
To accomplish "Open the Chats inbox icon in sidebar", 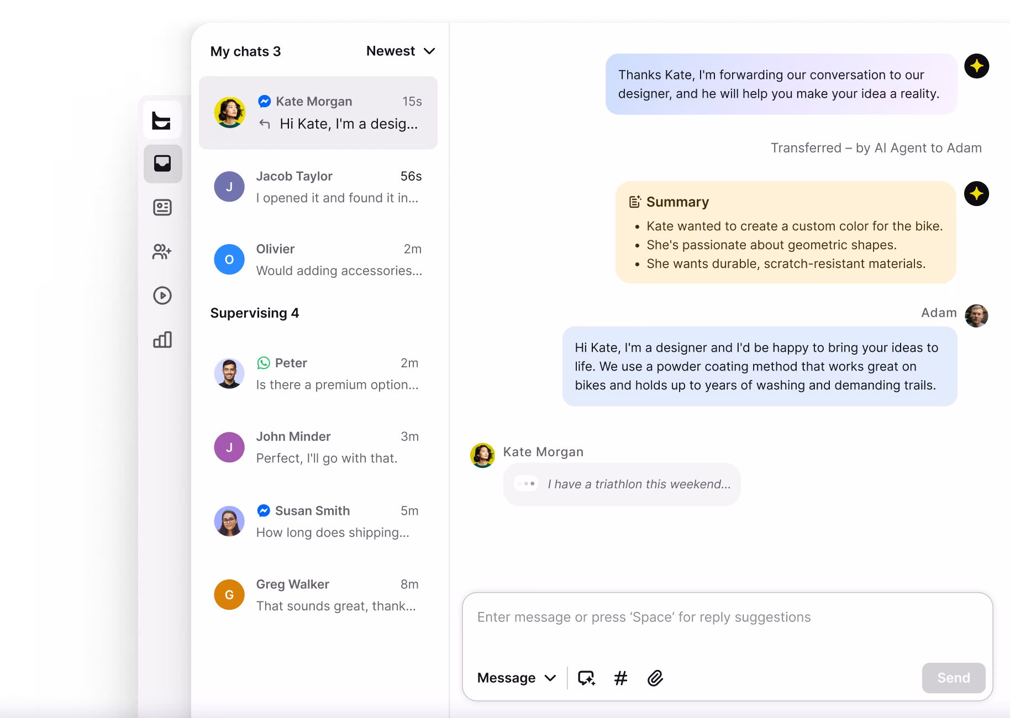I will [x=162, y=163].
